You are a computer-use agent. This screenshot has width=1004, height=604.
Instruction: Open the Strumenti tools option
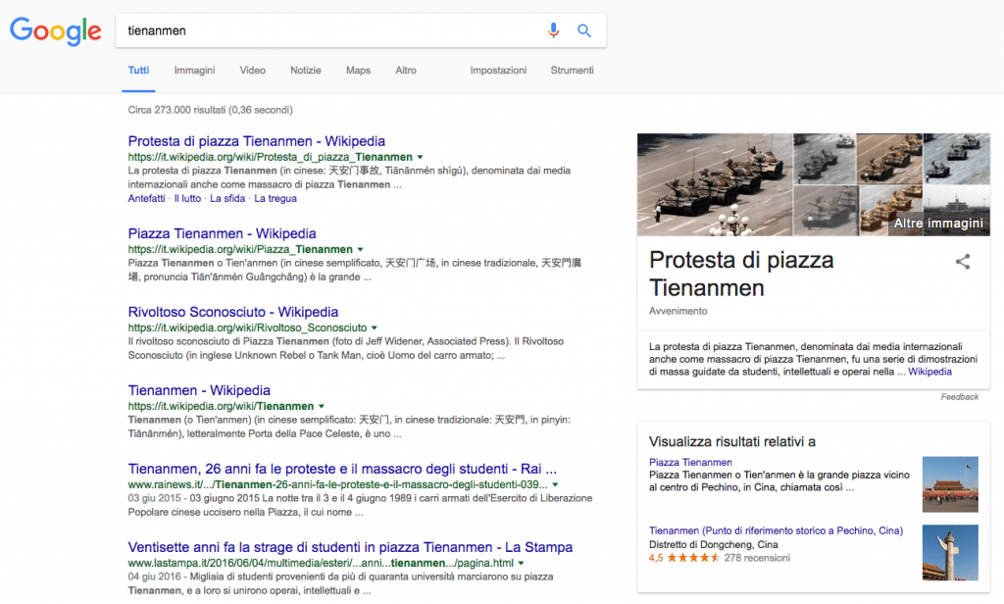[572, 71]
